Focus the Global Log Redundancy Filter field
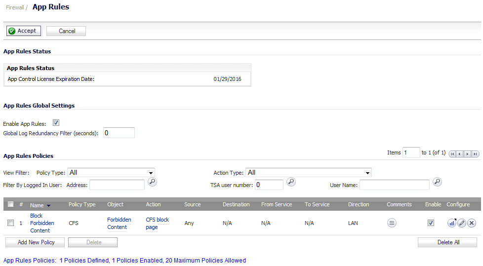The width and height of the screenshot is (483, 266). 119,133
